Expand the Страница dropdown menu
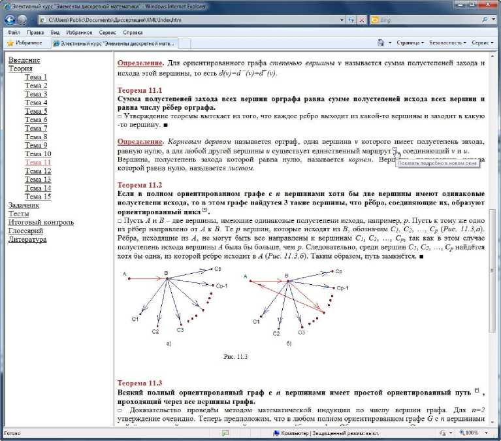 point(410,43)
